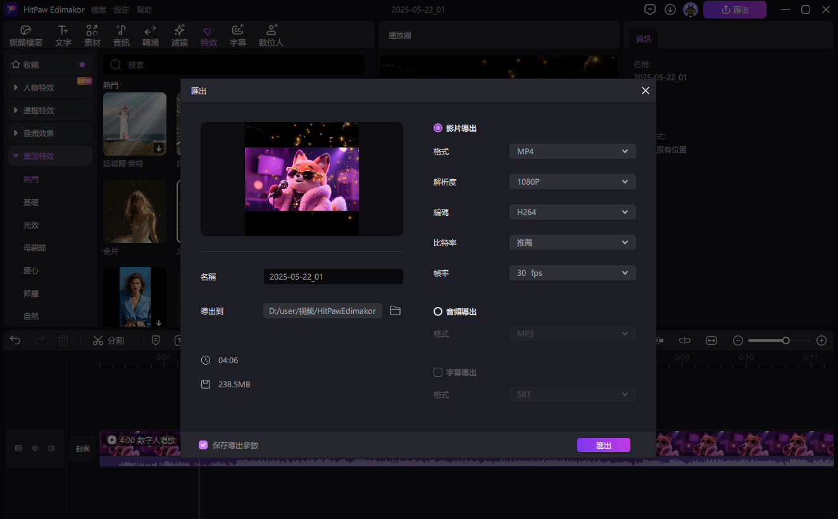The height and width of the screenshot is (519, 838).
Task: Select the 音頻導出 radio button
Action: (438, 311)
